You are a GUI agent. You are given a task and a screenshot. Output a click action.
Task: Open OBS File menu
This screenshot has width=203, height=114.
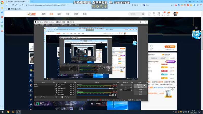[36, 25]
